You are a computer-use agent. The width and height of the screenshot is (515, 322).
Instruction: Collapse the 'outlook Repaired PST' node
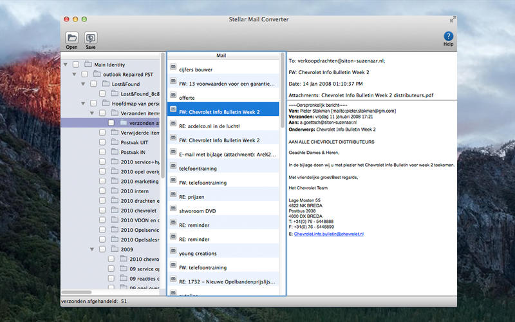pyautogui.click(x=74, y=75)
